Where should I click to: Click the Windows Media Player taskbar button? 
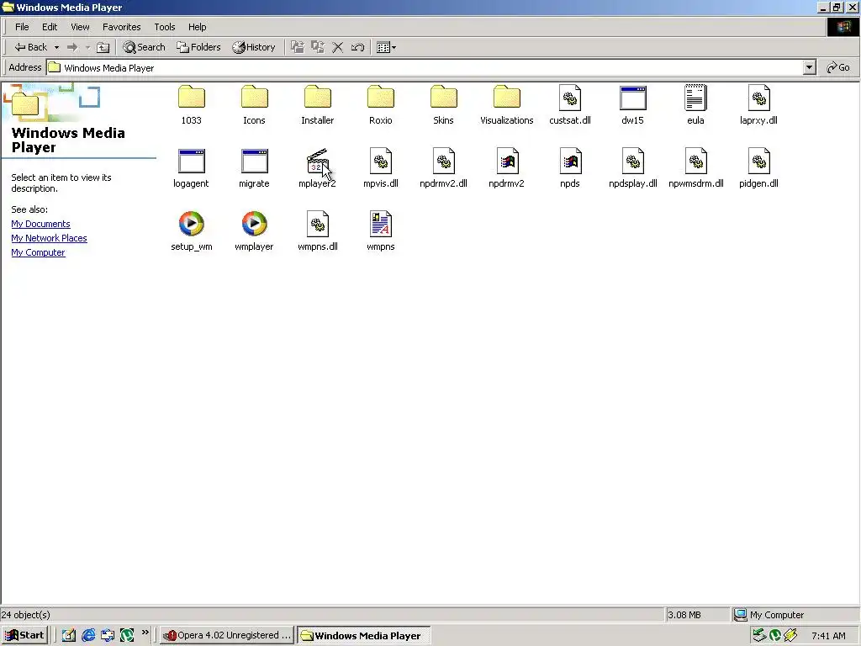click(x=363, y=636)
